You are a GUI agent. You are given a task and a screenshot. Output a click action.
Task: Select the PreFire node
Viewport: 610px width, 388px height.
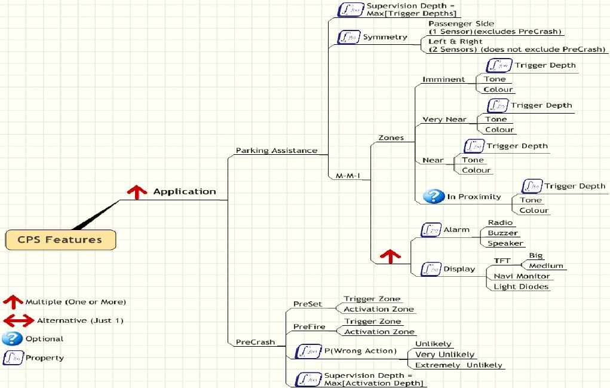pos(309,326)
